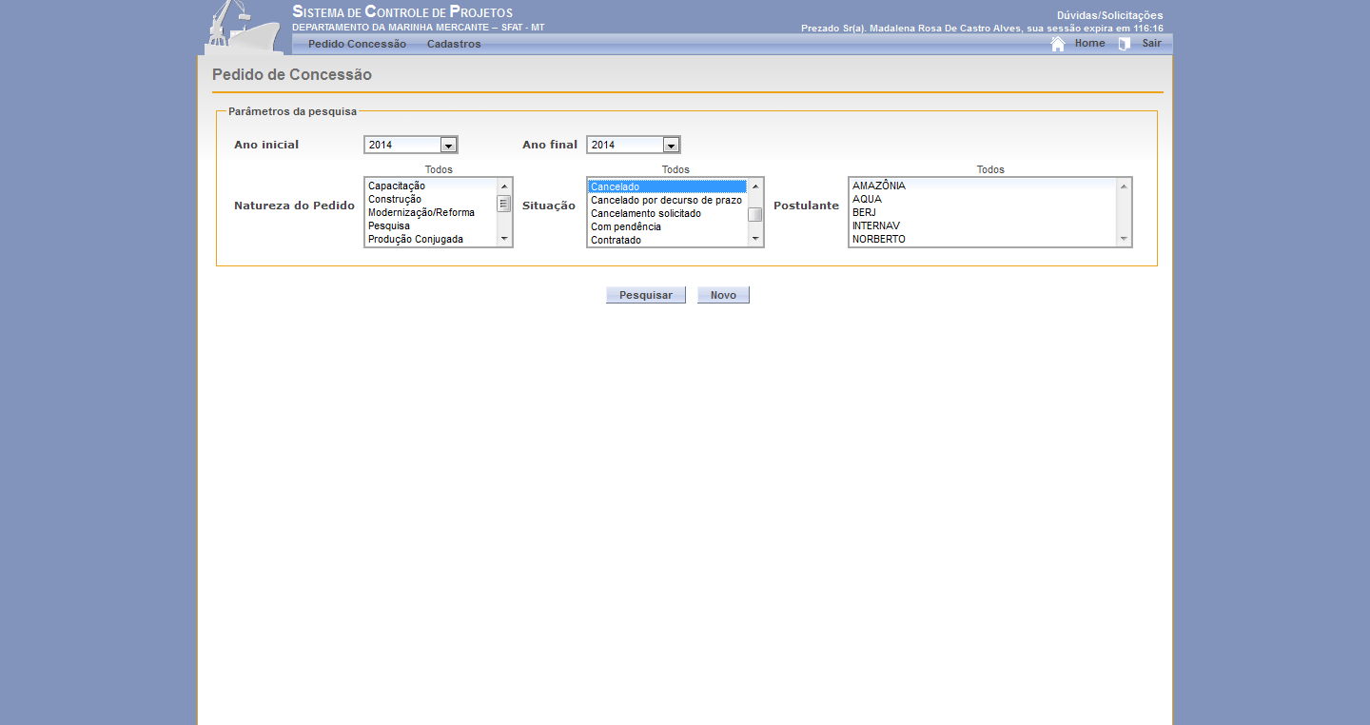
Task: Click scroll down arrow in Natureza list
Action: coord(504,239)
